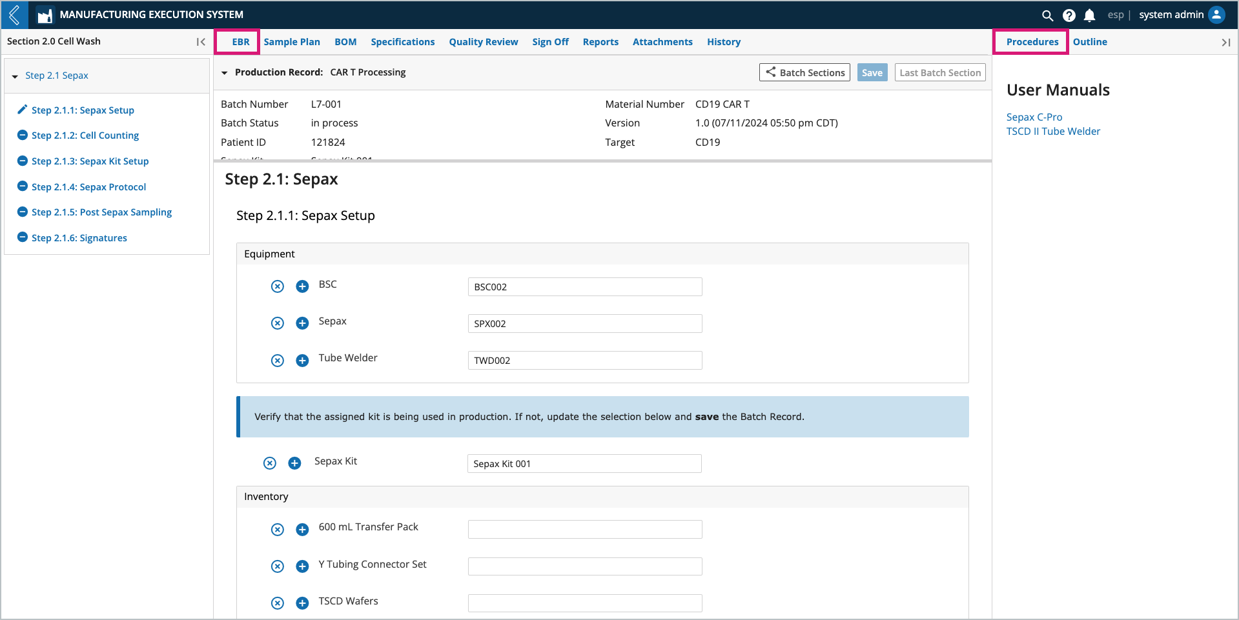Viewport: 1239px width, 620px height.
Task: Click status icon beside Step 2.1.6 Signatures
Action: [22, 237]
